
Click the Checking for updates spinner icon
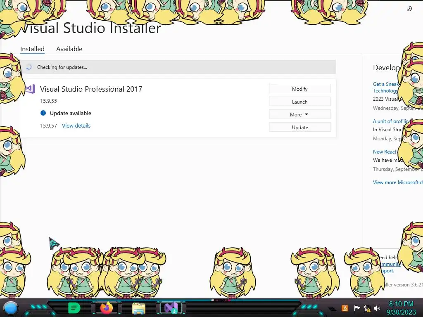29,67
